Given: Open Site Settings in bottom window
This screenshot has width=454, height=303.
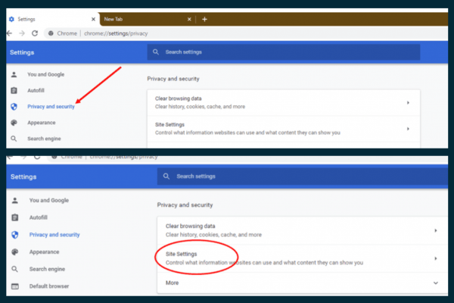Looking at the screenshot, I should coord(303,258).
